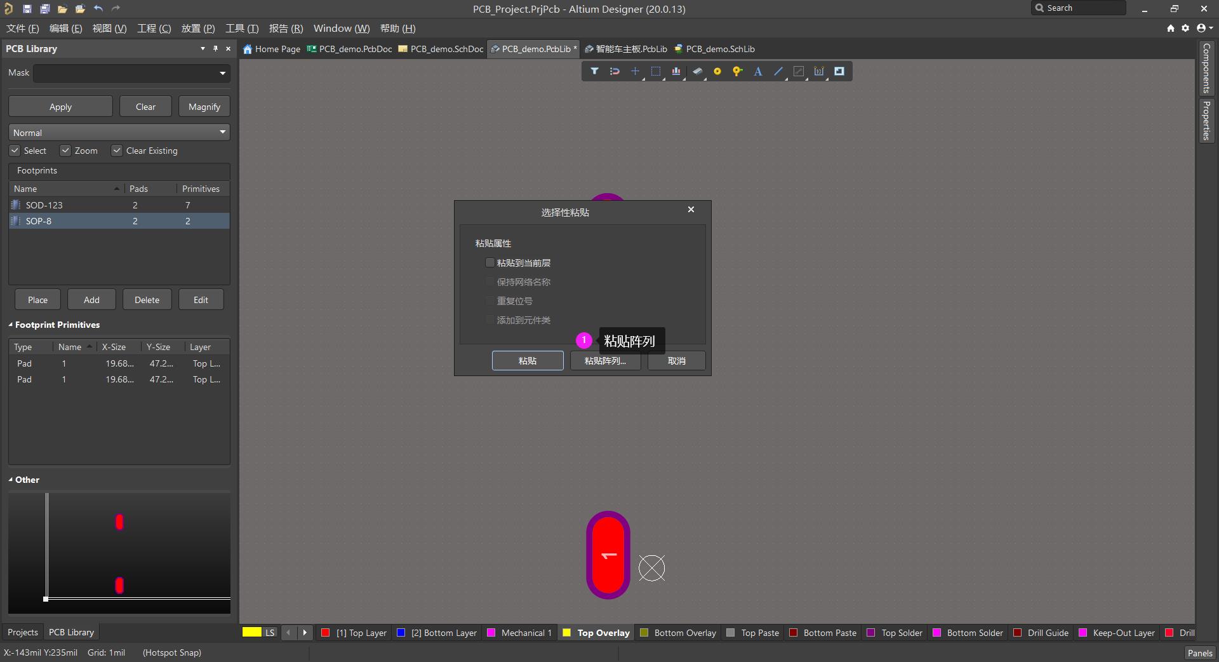
Task: Open the Panels button in status bar
Action: pos(1199,652)
